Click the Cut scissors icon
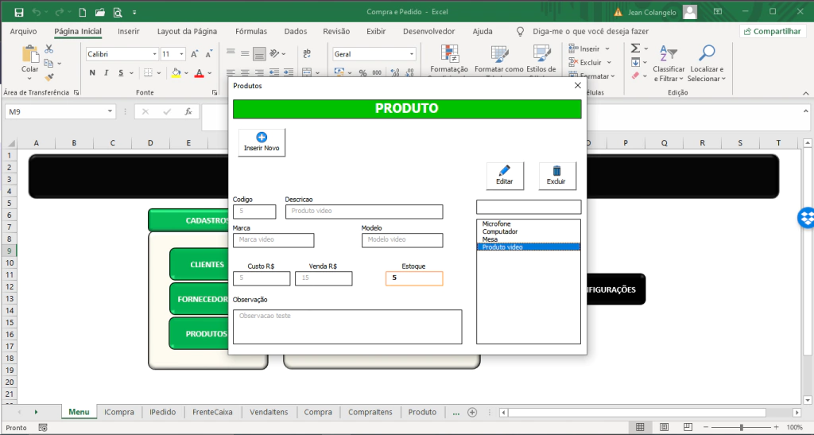Screen dimensions: 814x435 pos(49,49)
